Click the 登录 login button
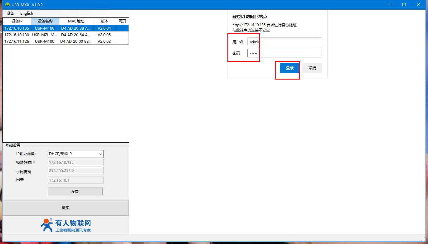Viewport: 428px width, 244px height. [x=289, y=68]
